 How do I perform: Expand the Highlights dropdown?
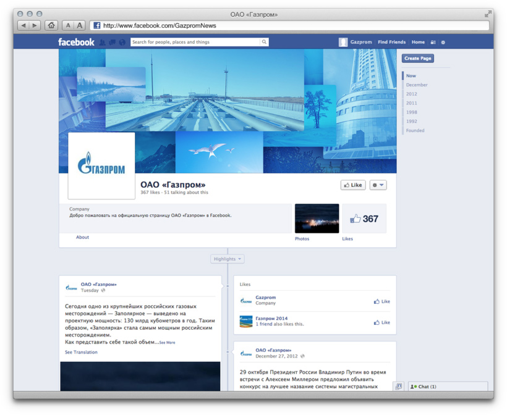click(x=227, y=259)
